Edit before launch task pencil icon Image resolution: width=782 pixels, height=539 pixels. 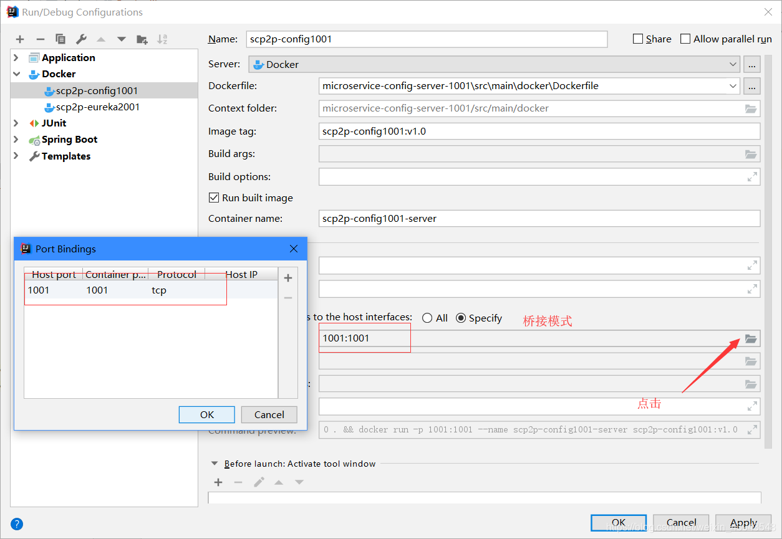259,482
